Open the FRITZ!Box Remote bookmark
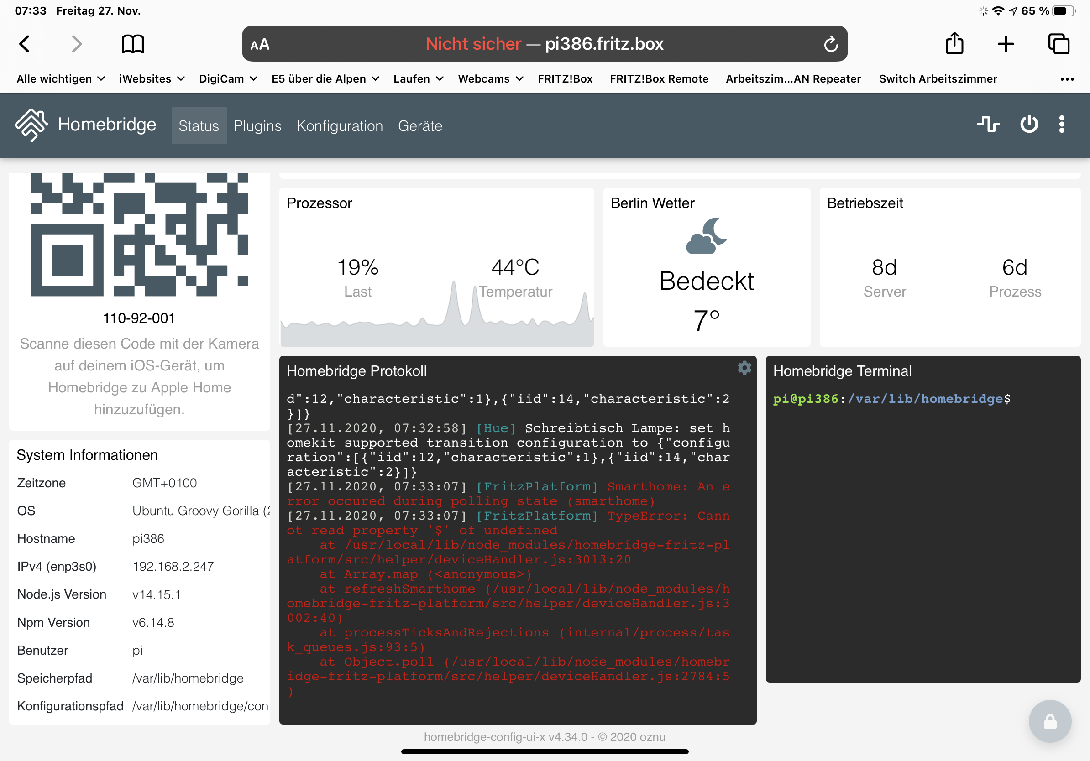This screenshot has height=761, width=1090. pyautogui.click(x=659, y=79)
